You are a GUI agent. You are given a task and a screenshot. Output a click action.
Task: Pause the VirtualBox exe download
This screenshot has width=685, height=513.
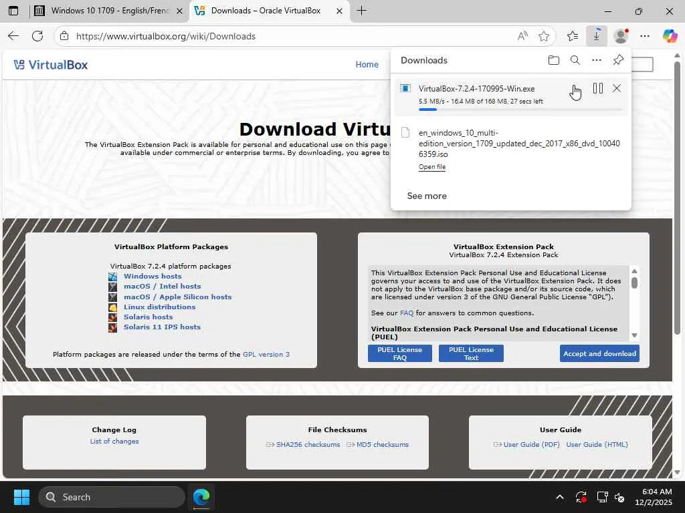pos(598,89)
